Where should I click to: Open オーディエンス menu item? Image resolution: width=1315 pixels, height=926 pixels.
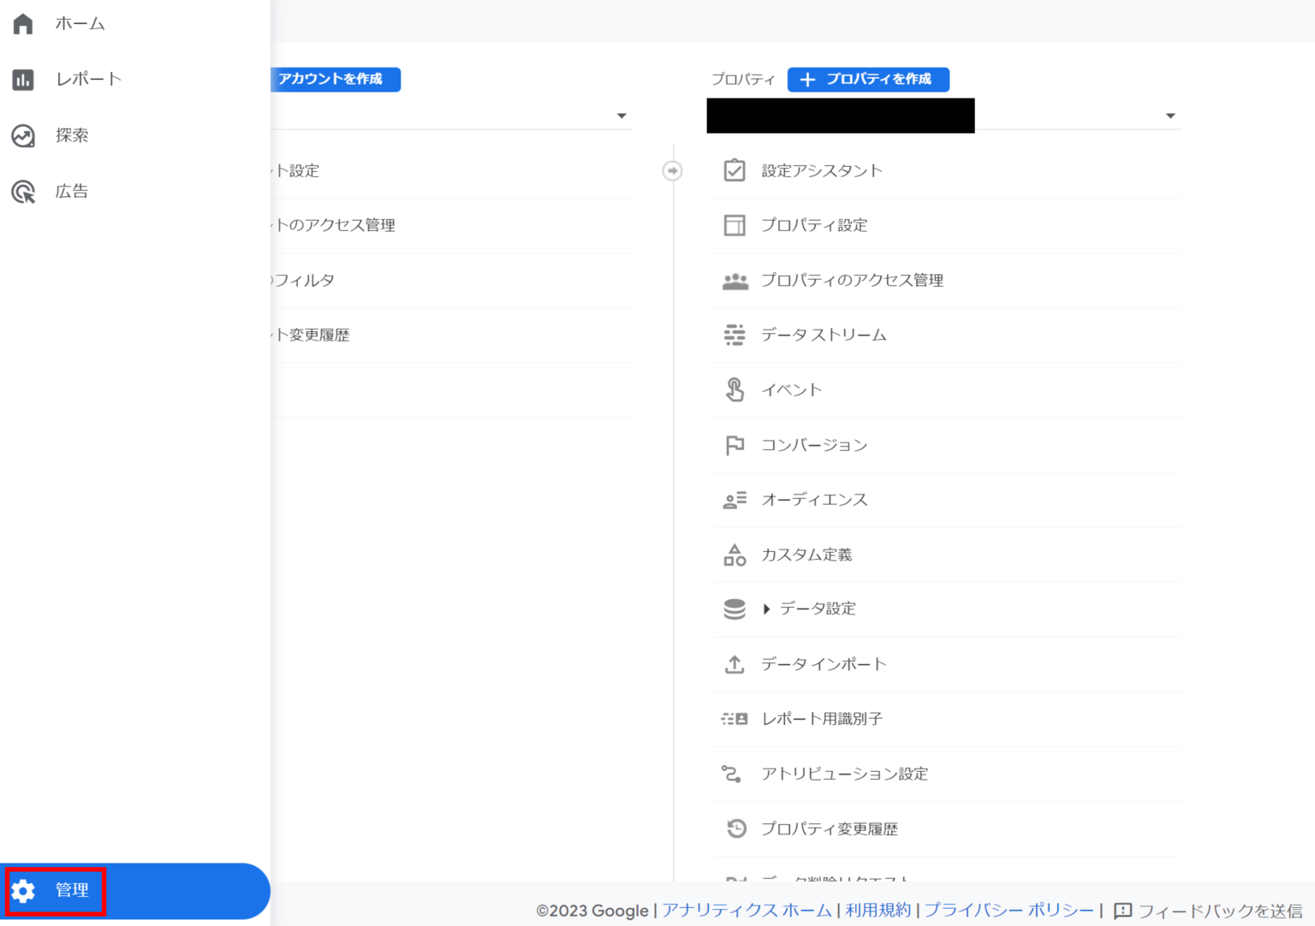pyautogui.click(x=814, y=500)
